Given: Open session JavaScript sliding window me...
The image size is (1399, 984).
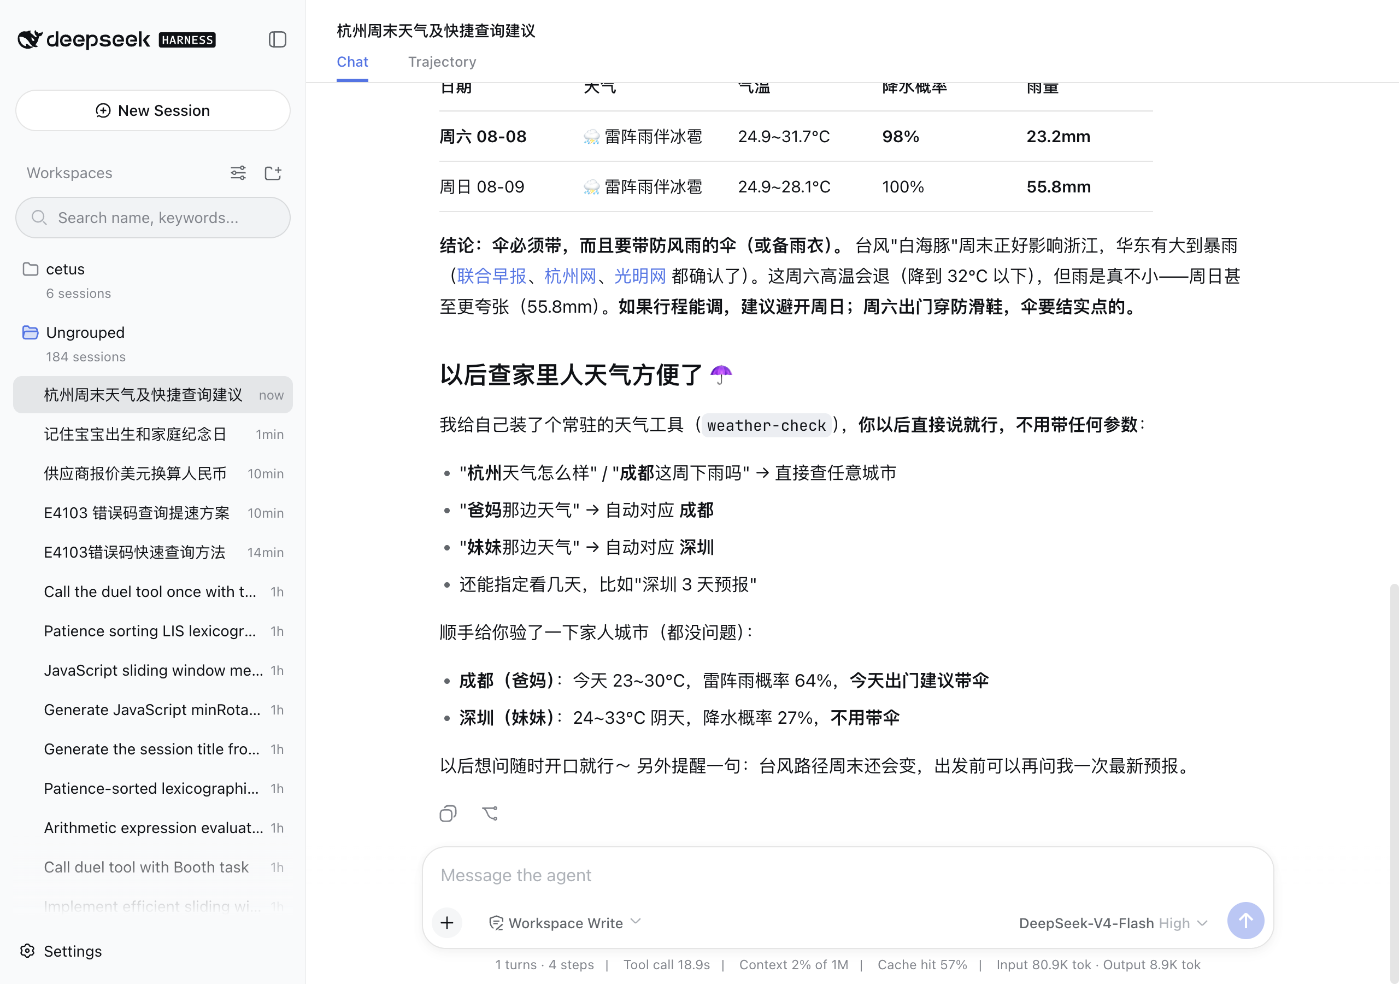Looking at the screenshot, I should click(153, 670).
